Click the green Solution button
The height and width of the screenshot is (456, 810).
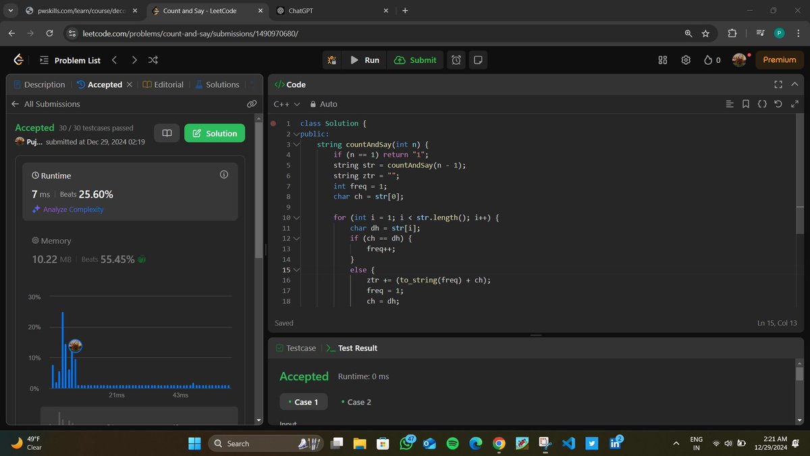click(x=215, y=133)
